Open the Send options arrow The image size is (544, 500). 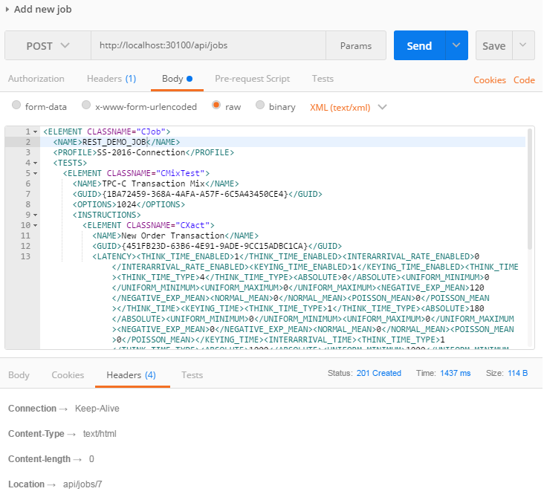tap(456, 45)
